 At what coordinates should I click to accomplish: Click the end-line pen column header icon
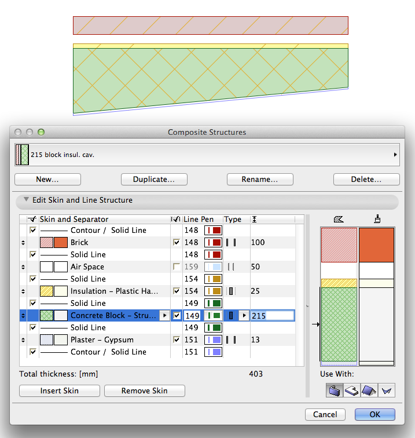point(176,219)
